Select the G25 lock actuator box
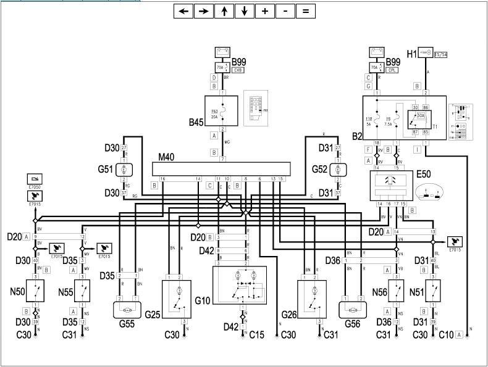This screenshot has width=488, height=367. pyautogui.click(x=177, y=299)
